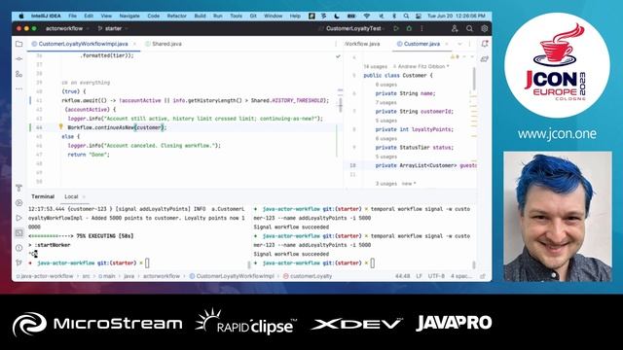This screenshot has width=623, height=350.
Task: Click the active Terminal tool window icon
Action: click(18, 233)
